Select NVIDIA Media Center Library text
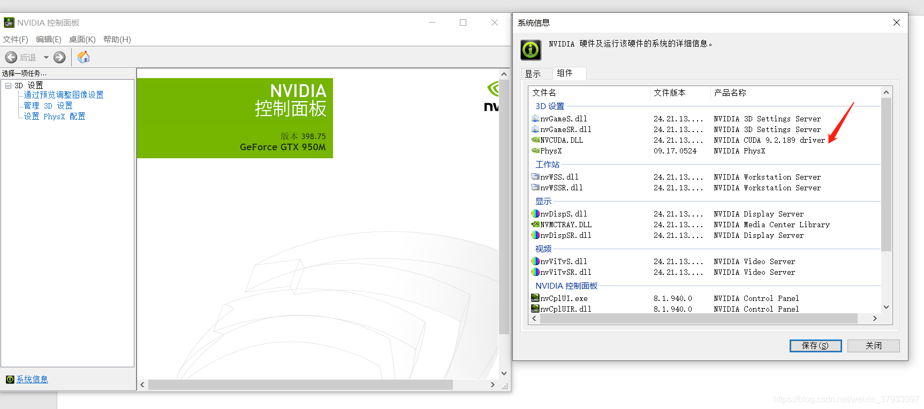The height and width of the screenshot is (409, 924). click(x=771, y=225)
